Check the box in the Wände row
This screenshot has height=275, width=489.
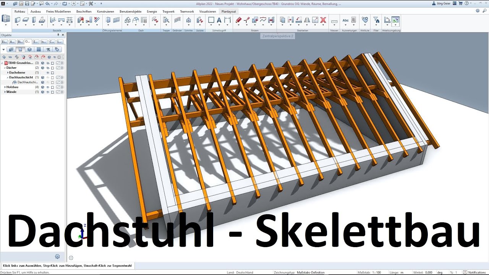point(52,92)
